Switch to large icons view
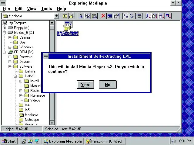194x145 pixels. click(x=126, y=16)
